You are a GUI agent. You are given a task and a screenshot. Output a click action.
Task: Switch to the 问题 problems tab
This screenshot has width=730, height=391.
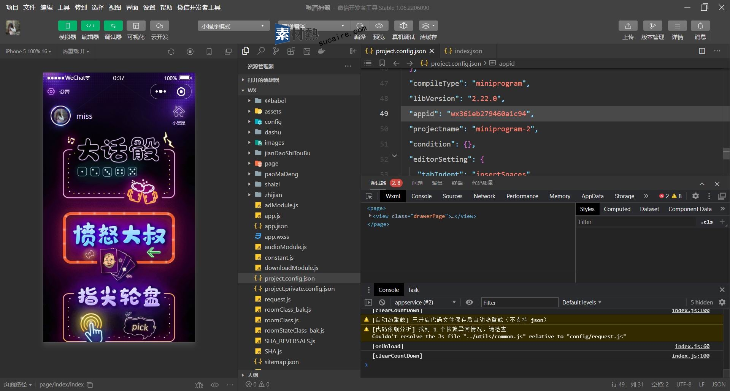[417, 183]
